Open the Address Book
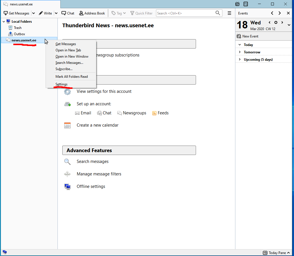The width and height of the screenshot is (294, 256). pos(92,13)
